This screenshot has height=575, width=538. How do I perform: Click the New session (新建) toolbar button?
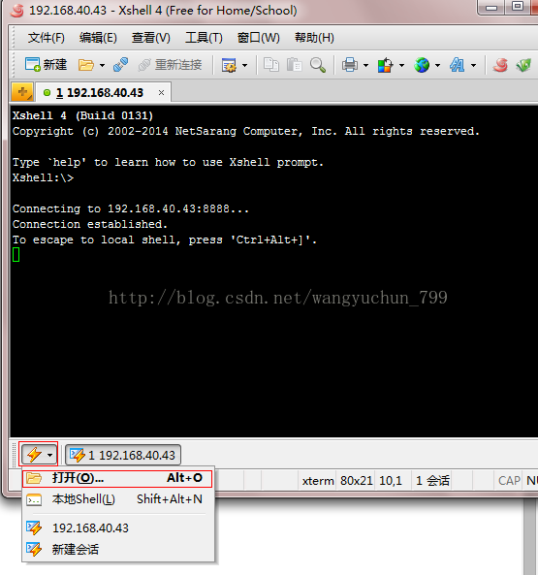(x=46, y=65)
